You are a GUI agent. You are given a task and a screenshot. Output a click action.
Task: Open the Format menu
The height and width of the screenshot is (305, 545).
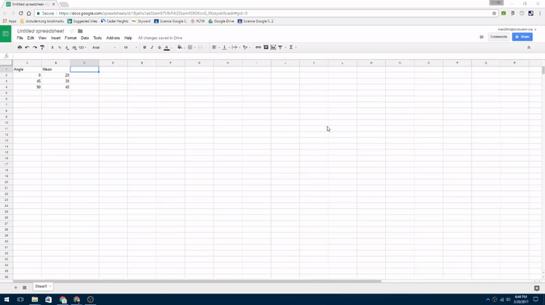coord(70,38)
